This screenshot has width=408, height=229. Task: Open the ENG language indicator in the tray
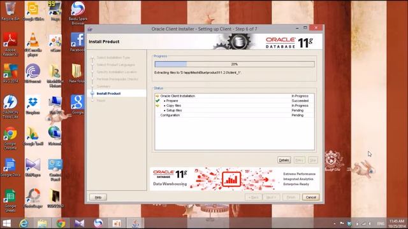[x=381, y=223]
